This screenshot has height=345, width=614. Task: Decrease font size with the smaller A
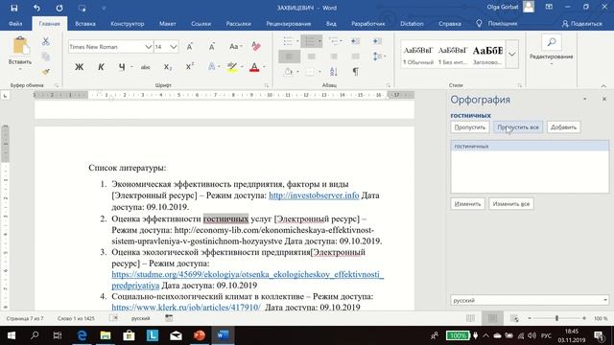click(x=211, y=47)
